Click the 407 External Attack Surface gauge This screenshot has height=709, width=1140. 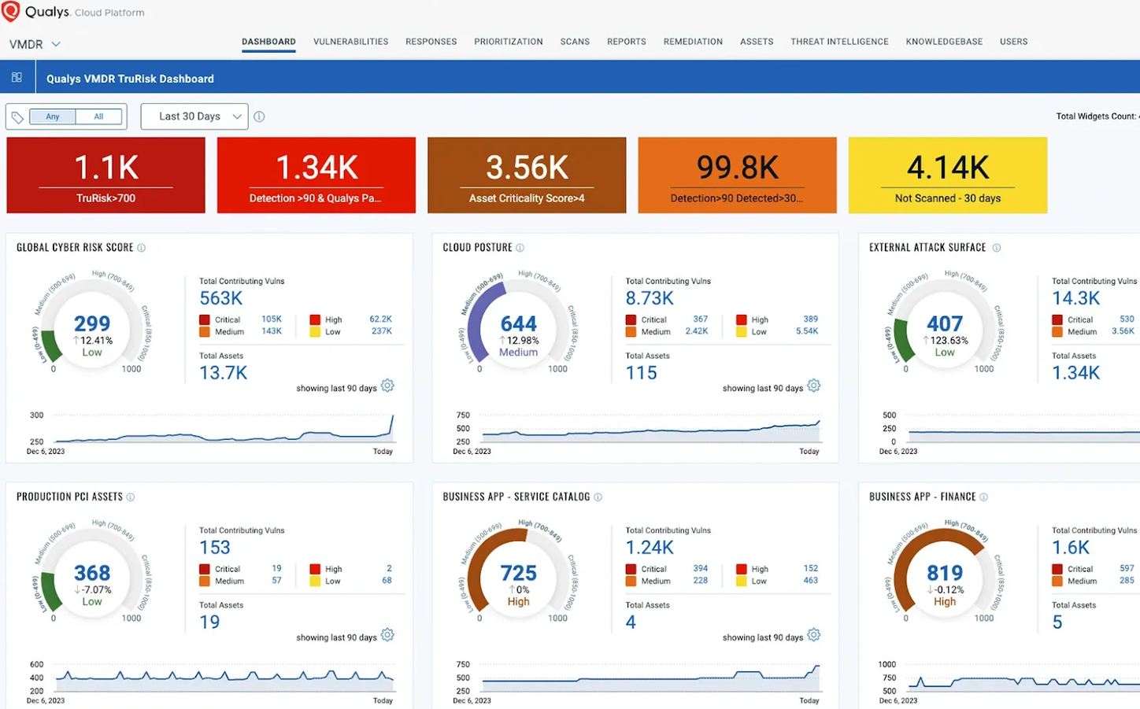(x=945, y=323)
